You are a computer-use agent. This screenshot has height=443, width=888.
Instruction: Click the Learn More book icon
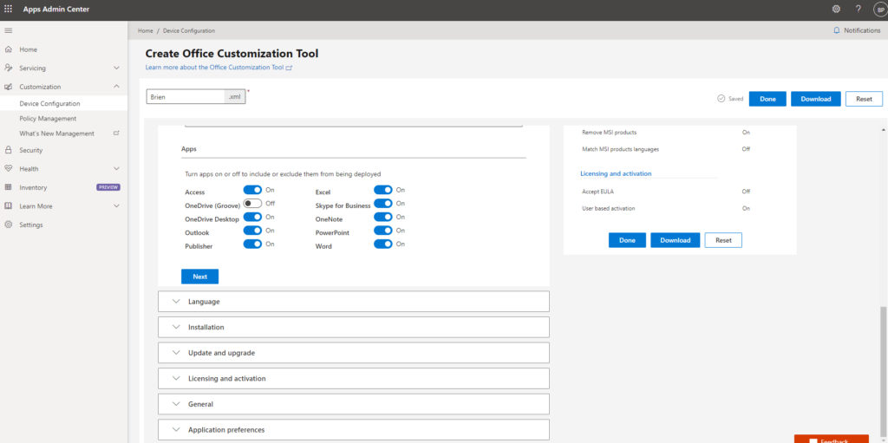coord(9,206)
